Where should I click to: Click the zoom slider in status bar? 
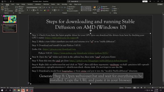152,88
